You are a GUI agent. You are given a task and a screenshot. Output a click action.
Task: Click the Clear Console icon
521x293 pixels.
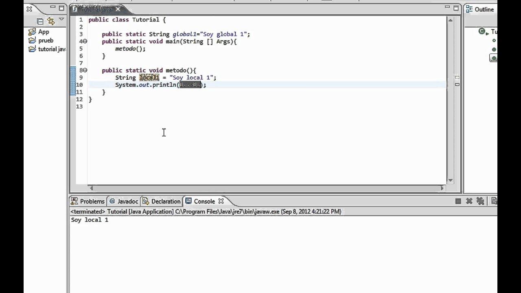494,201
